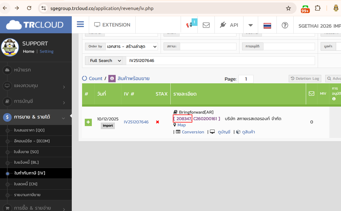This screenshot has width=341, height=211.
Task: Open the Order by dropdown
Action: coord(132,47)
